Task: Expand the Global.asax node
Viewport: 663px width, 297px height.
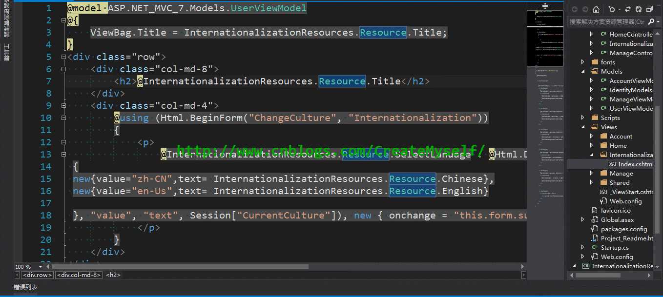Action: click(x=582, y=219)
